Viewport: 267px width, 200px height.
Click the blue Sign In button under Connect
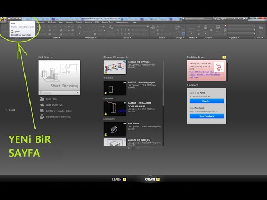[206, 101]
